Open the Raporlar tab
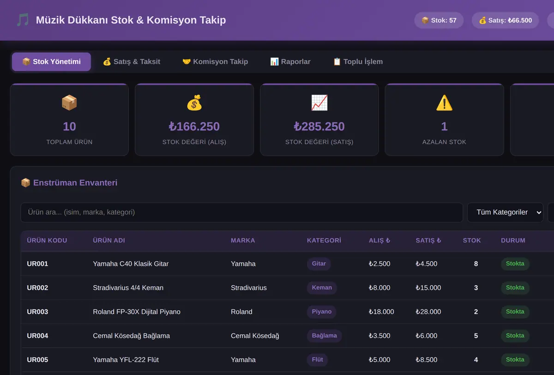The width and height of the screenshot is (554, 375). tap(290, 61)
